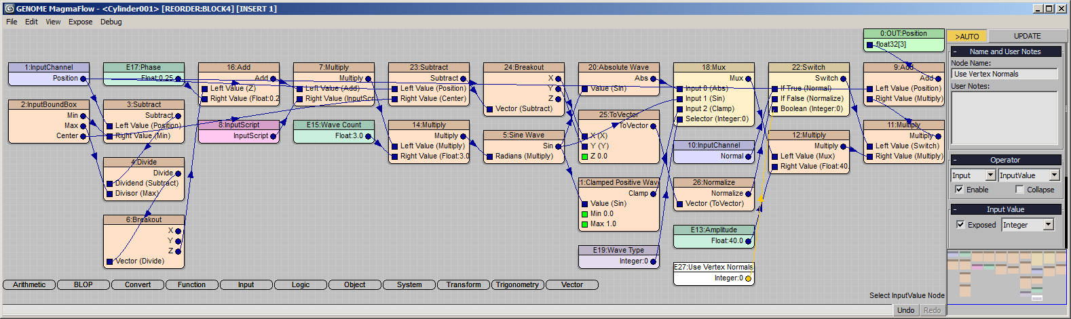
Task: Toggle the Exposed checkbox in Input Value
Action: (x=960, y=225)
